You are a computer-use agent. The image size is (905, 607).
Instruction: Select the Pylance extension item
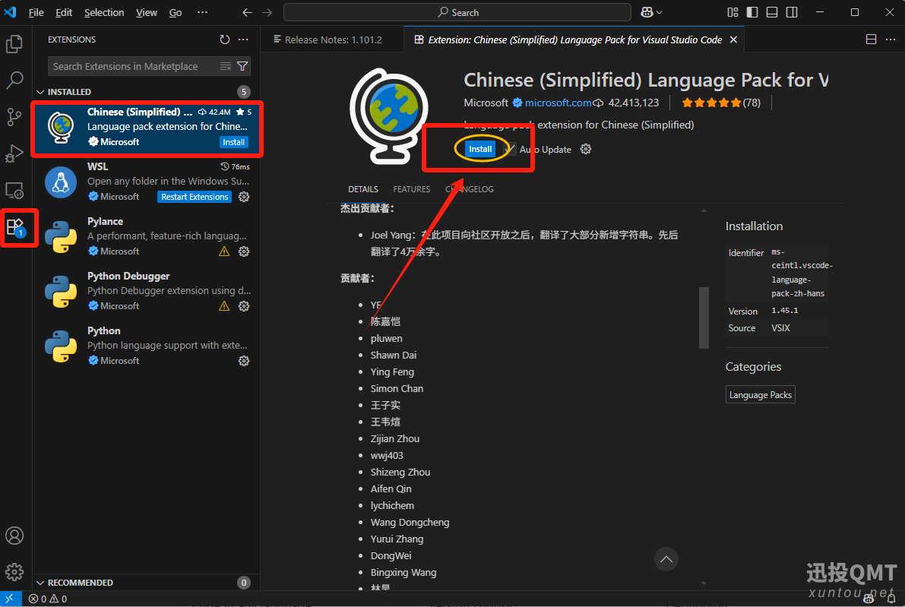[x=147, y=236]
